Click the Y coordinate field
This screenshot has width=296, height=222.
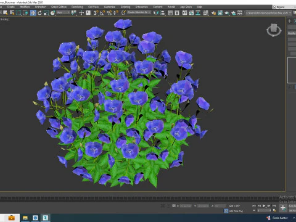pyautogui.click(x=203, y=206)
